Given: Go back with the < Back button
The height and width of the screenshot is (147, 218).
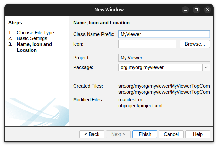Looking at the screenshot, I should tap(92, 134).
